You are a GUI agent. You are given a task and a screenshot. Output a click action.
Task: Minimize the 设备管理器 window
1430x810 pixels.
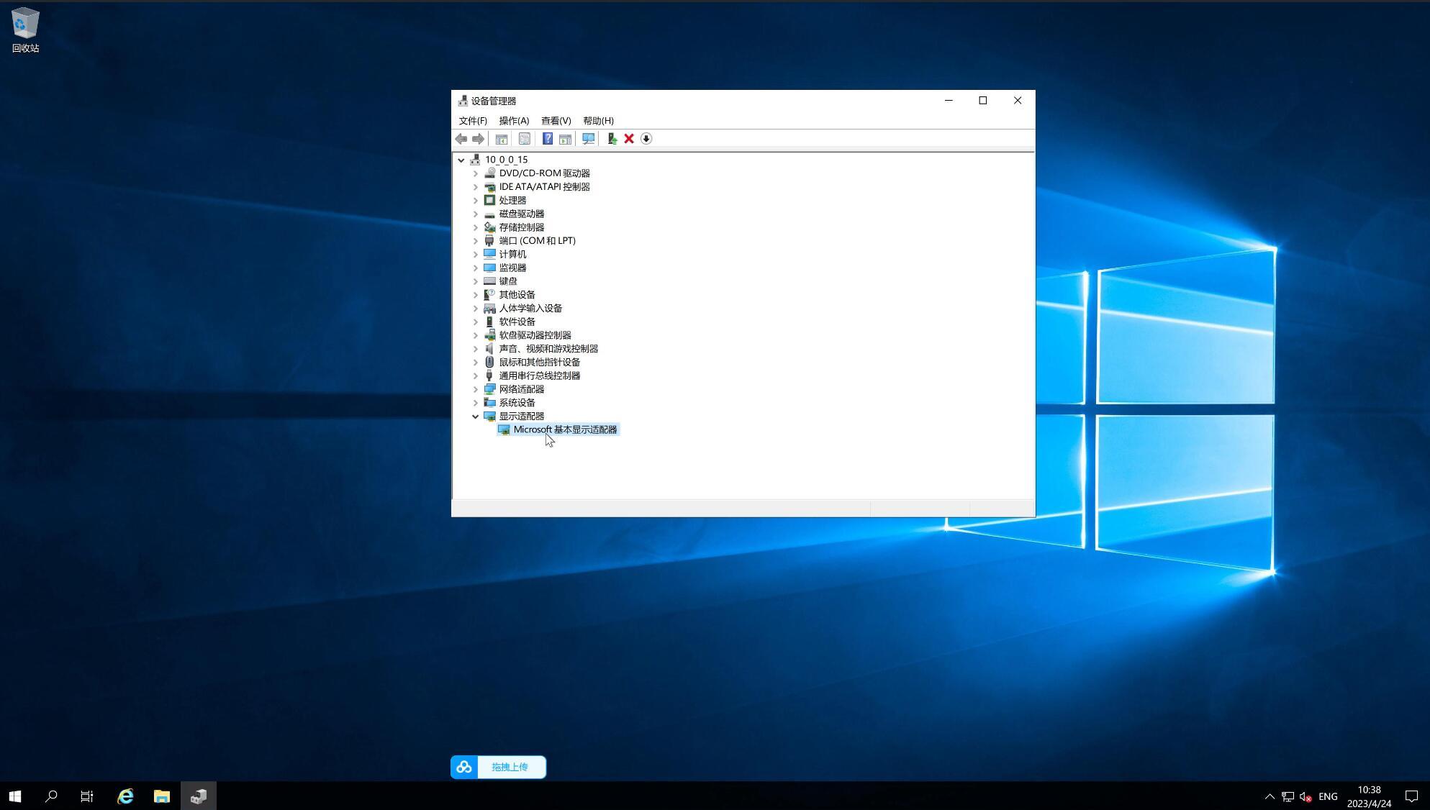pyautogui.click(x=949, y=101)
